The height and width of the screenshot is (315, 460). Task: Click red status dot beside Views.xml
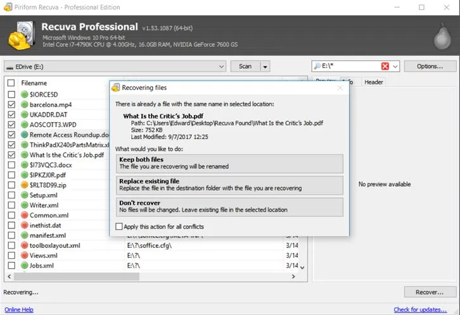[x=25, y=256]
